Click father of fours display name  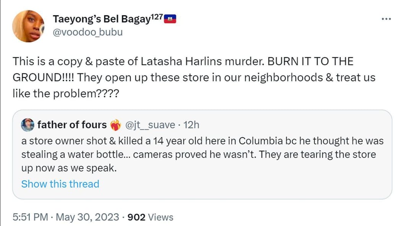[73, 124]
